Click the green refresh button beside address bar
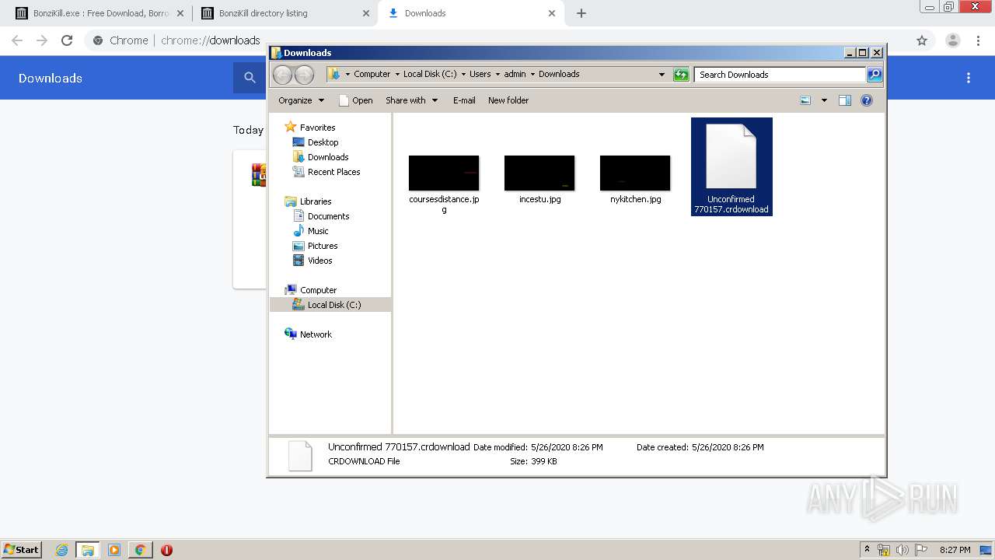Image resolution: width=995 pixels, height=560 pixels. coord(681,75)
